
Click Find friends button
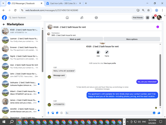tap(138, 18)
